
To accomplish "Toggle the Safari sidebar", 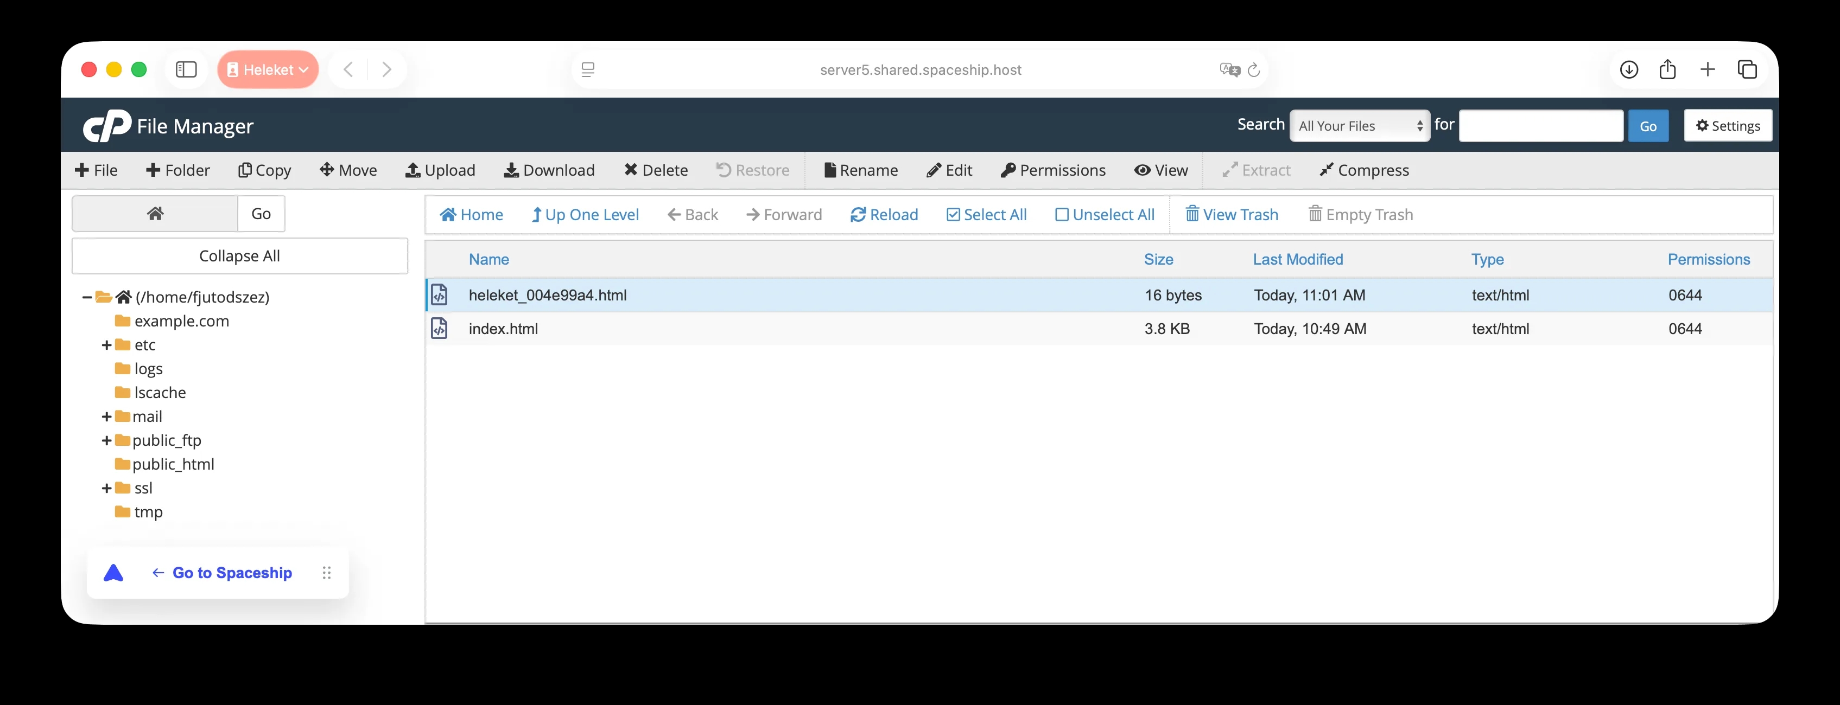I will pos(186,69).
